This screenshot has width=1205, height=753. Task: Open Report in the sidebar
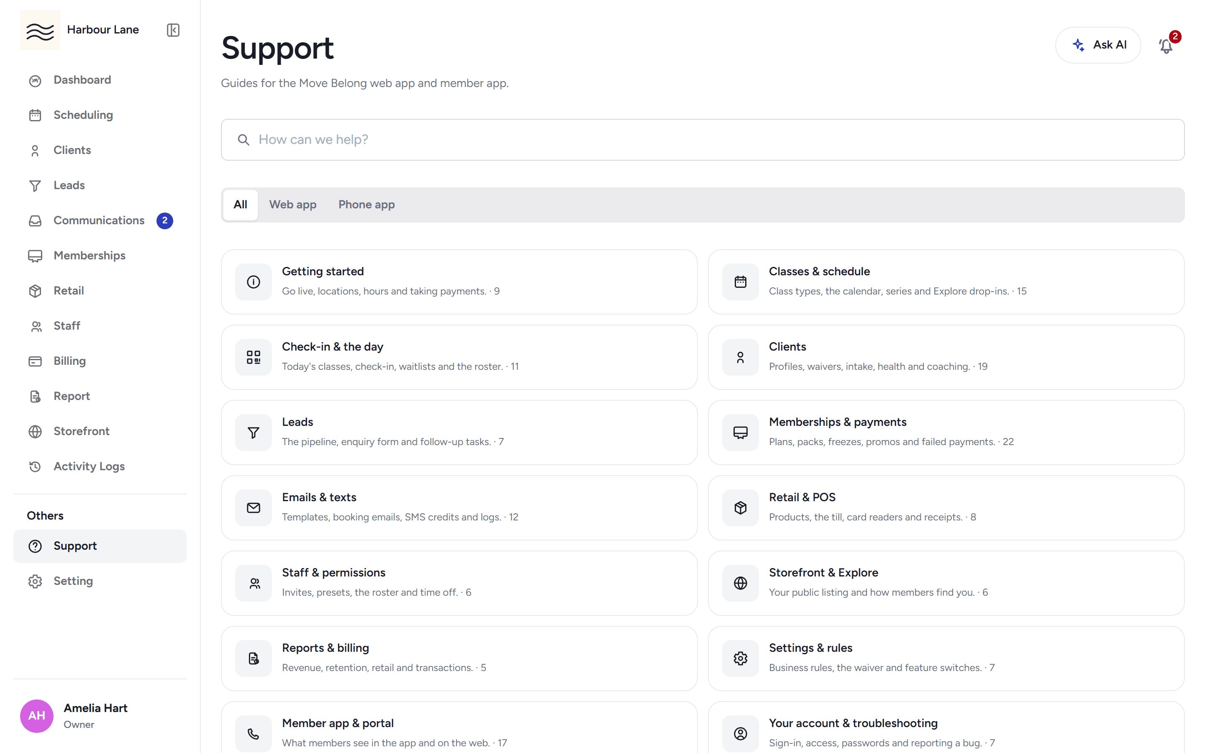click(x=100, y=396)
